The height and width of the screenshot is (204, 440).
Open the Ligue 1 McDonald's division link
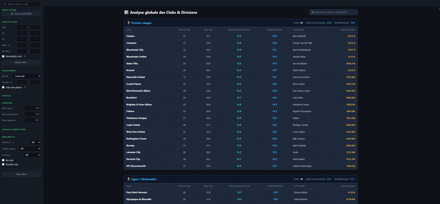point(144,179)
